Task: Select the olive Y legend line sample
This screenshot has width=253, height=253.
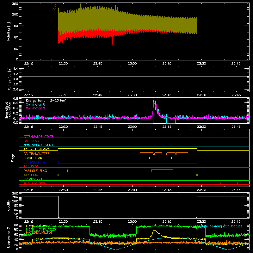Action: tap(38, 11)
